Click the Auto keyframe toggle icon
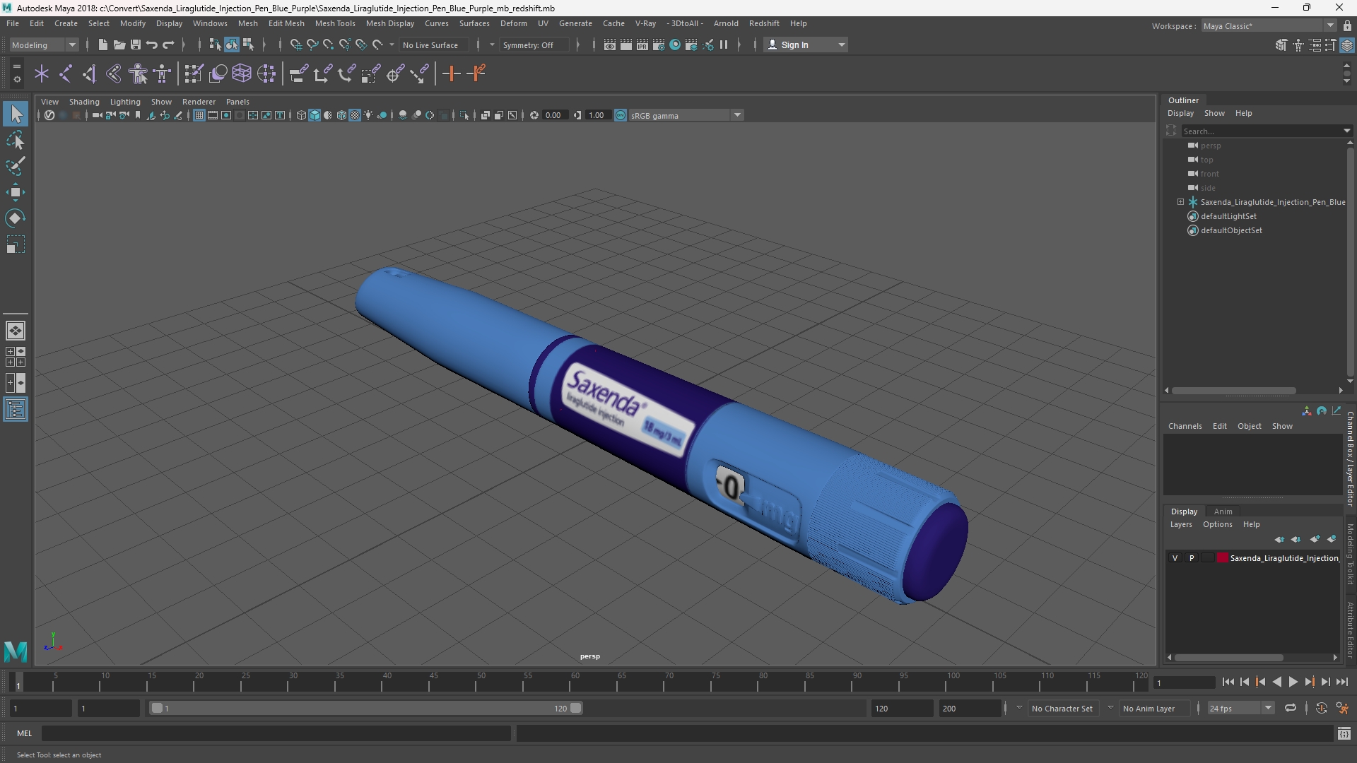This screenshot has width=1357, height=763. (1321, 708)
